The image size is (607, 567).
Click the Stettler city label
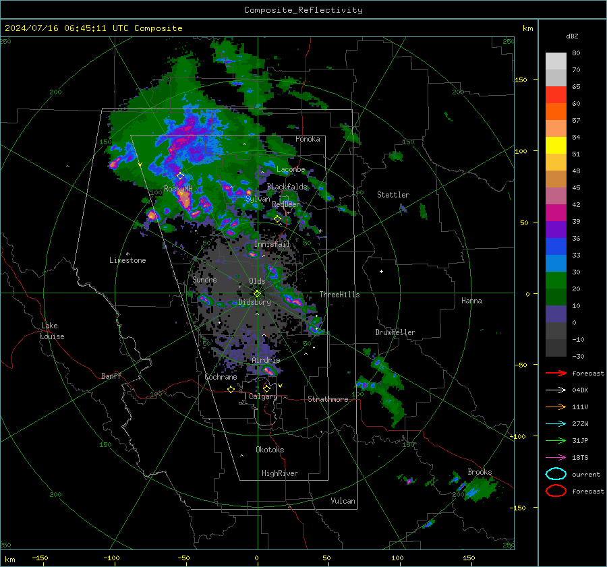click(x=393, y=195)
